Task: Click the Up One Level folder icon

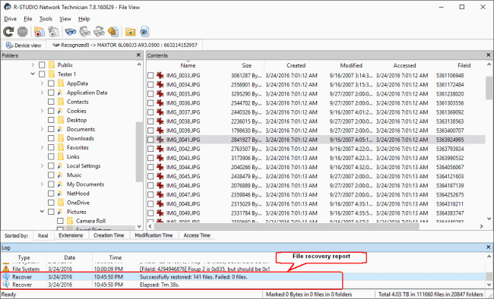Action: 130,31
